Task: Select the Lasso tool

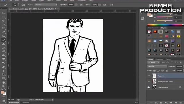Action: tap(3, 21)
